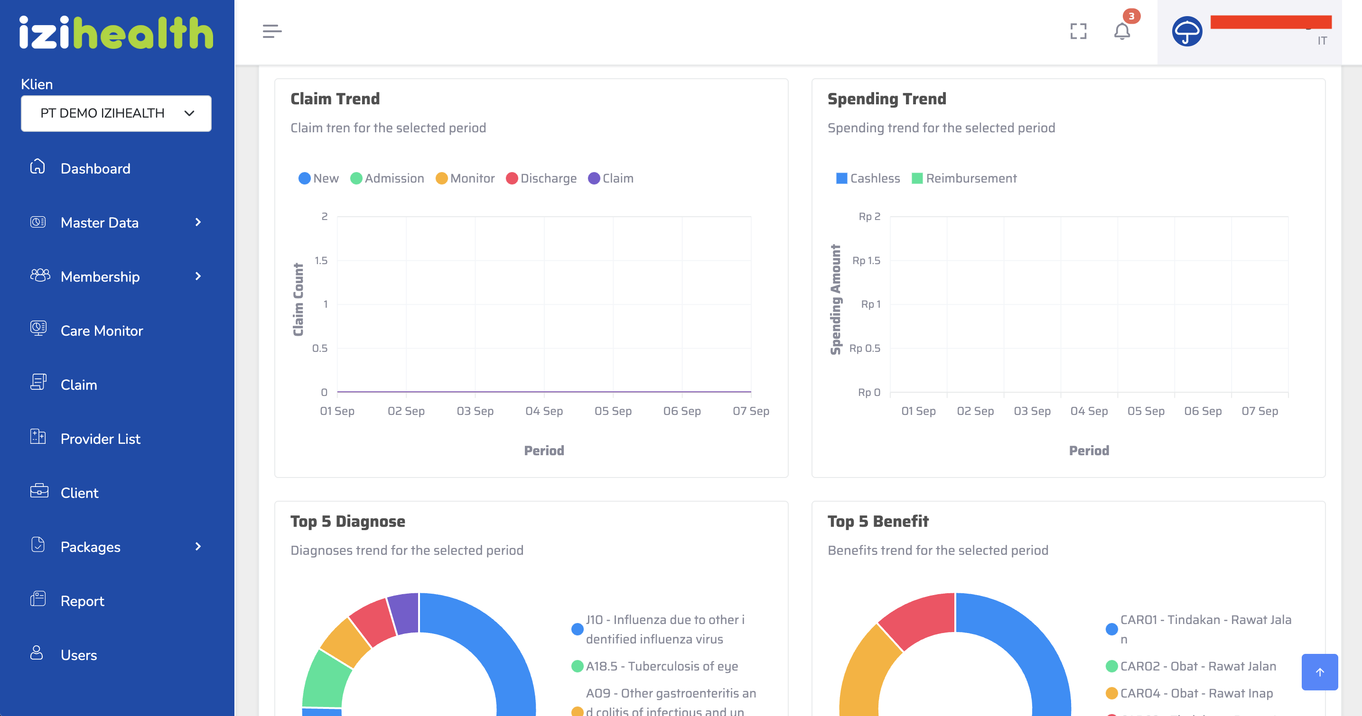Toggle CAR02 Obat Rawat Jalan legend entry
Viewport: 1362px width, 716px height.
coord(1191,666)
